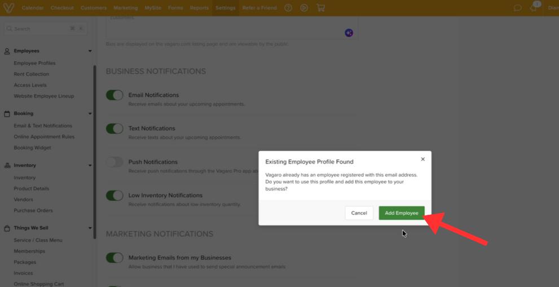Open the Inventory link under Inventory section
The height and width of the screenshot is (287, 559).
coord(25,178)
